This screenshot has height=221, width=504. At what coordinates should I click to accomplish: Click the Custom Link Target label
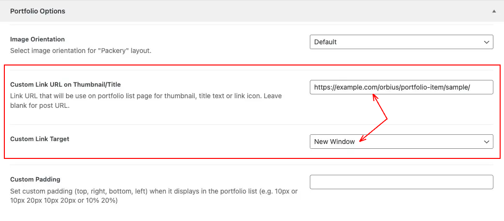point(40,139)
